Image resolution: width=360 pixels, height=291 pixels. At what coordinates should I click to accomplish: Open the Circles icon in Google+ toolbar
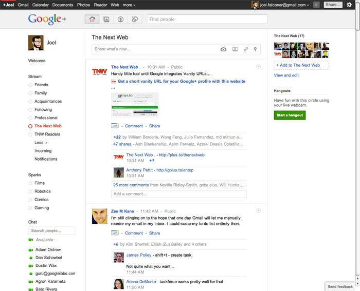pos(135,20)
